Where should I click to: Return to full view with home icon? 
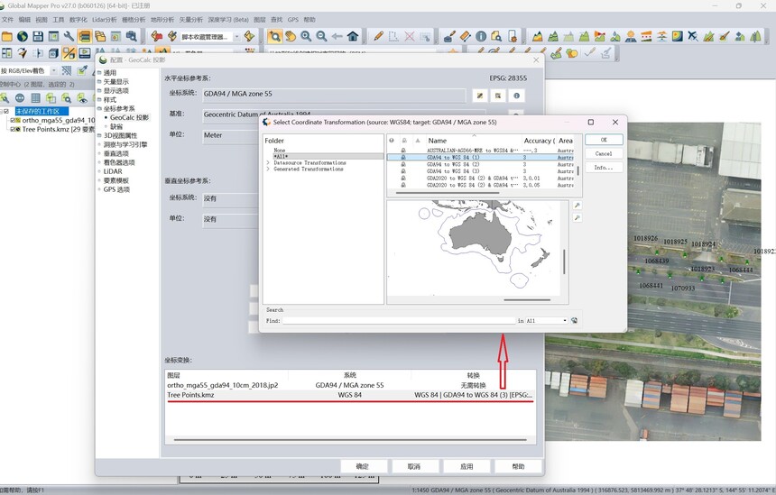coord(353,36)
